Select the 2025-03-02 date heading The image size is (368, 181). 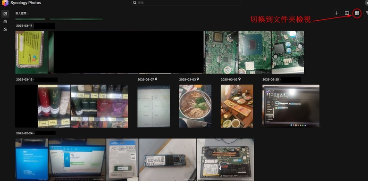229,80
